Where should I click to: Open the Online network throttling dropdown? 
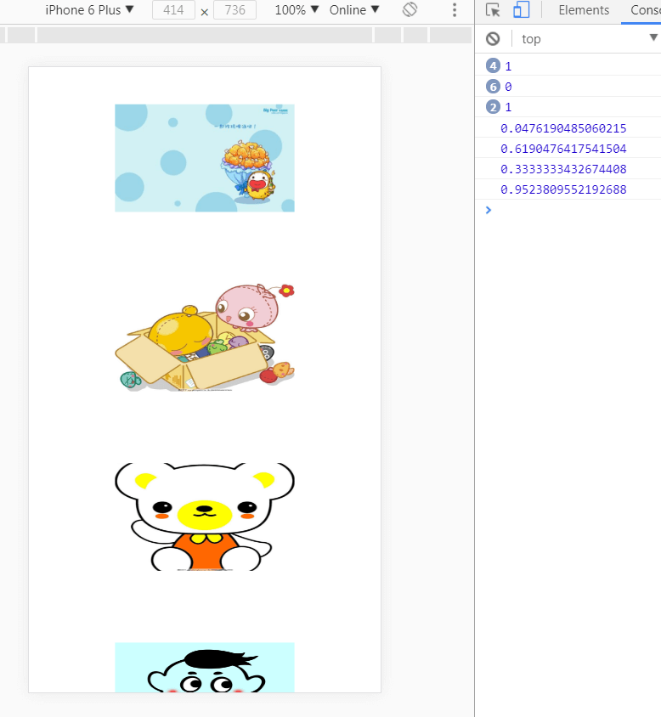pos(354,10)
